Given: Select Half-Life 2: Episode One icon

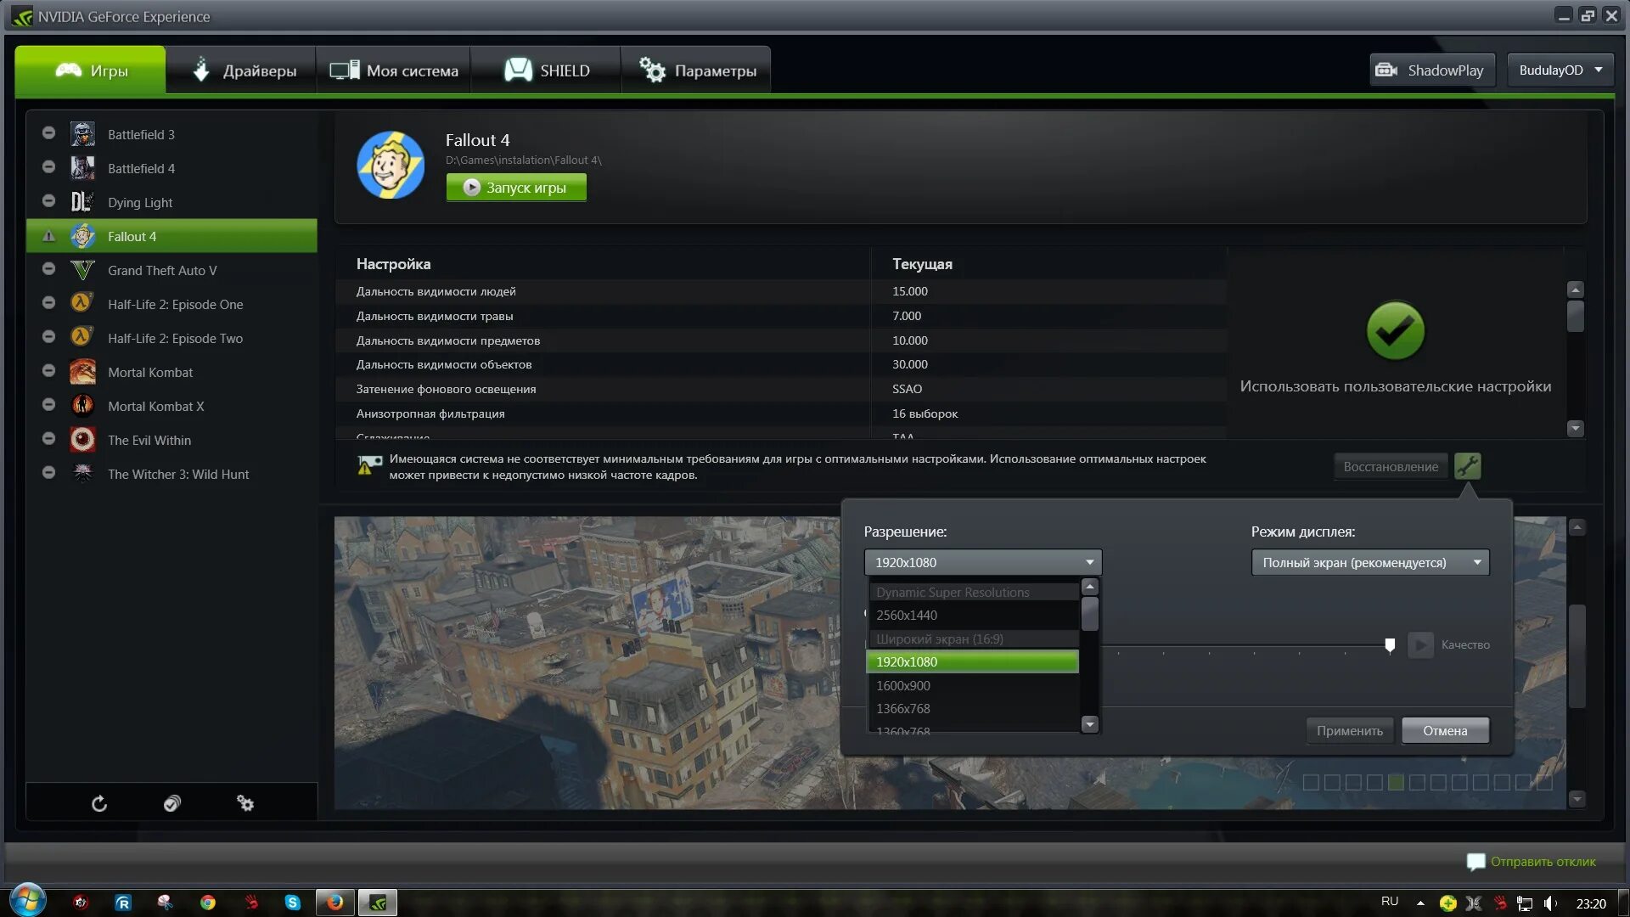Looking at the screenshot, I should [x=82, y=303].
